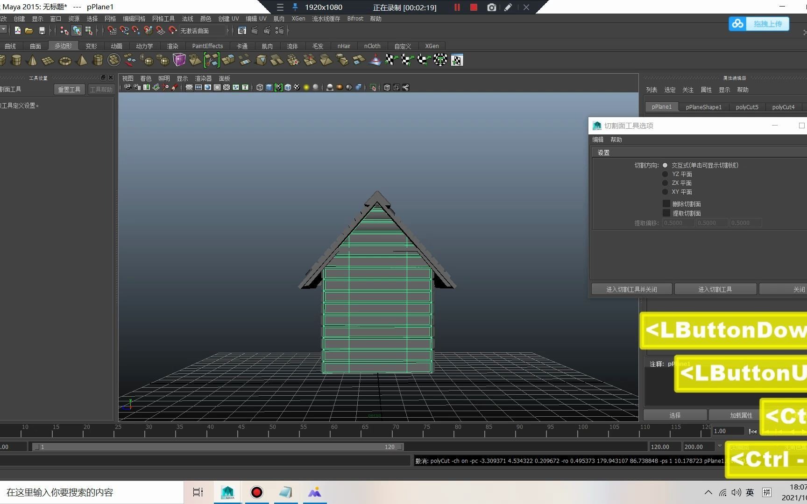Viewport: 807px width, 504px height.
Task: Click frame 60 on time slider
Action: click(x=331, y=430)
